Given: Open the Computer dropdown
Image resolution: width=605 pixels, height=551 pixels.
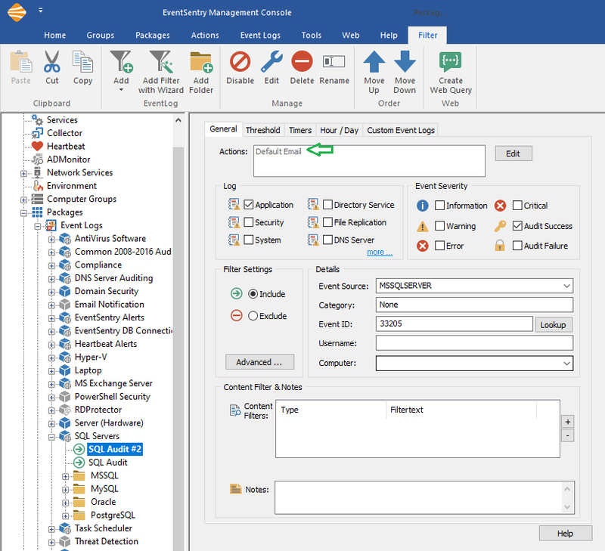Looking at the screenshot, I should (x=566, y=364).
